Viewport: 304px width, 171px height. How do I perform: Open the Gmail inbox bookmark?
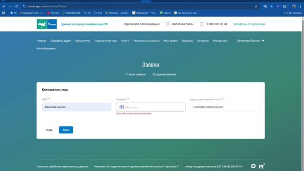(31, 13)
